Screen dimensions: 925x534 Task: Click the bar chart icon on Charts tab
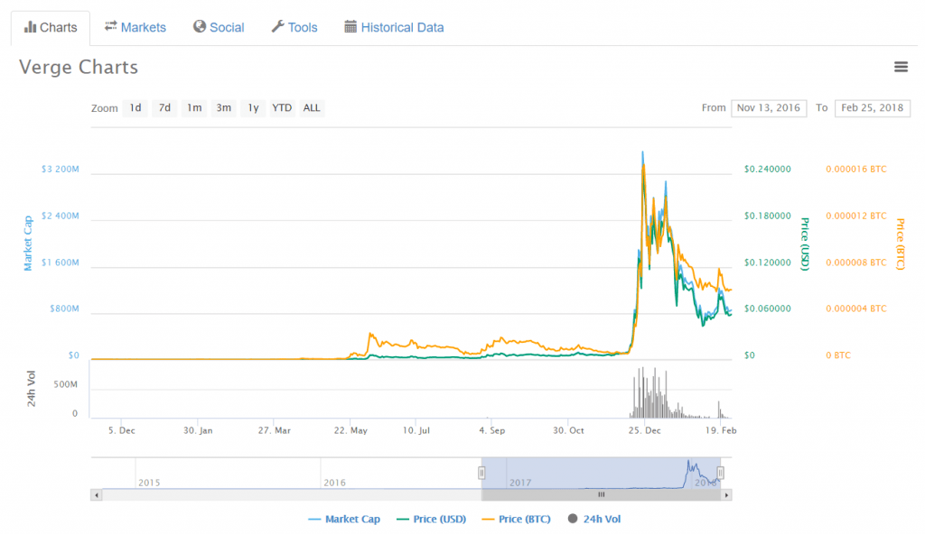pos(33,27)
